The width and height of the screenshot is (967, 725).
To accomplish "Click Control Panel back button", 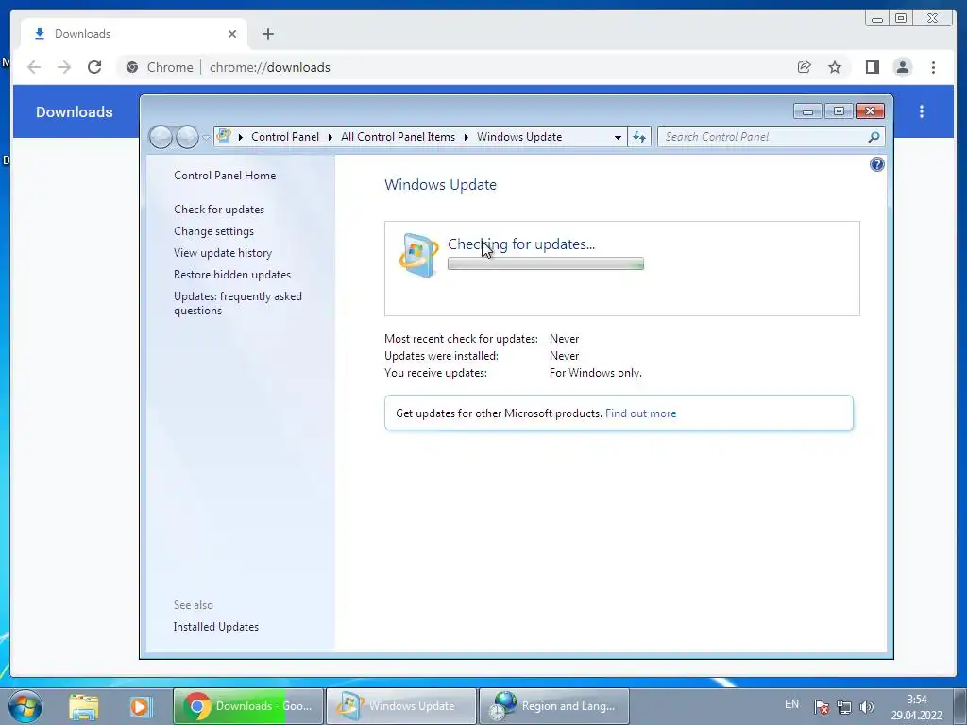I will (161, 137).
